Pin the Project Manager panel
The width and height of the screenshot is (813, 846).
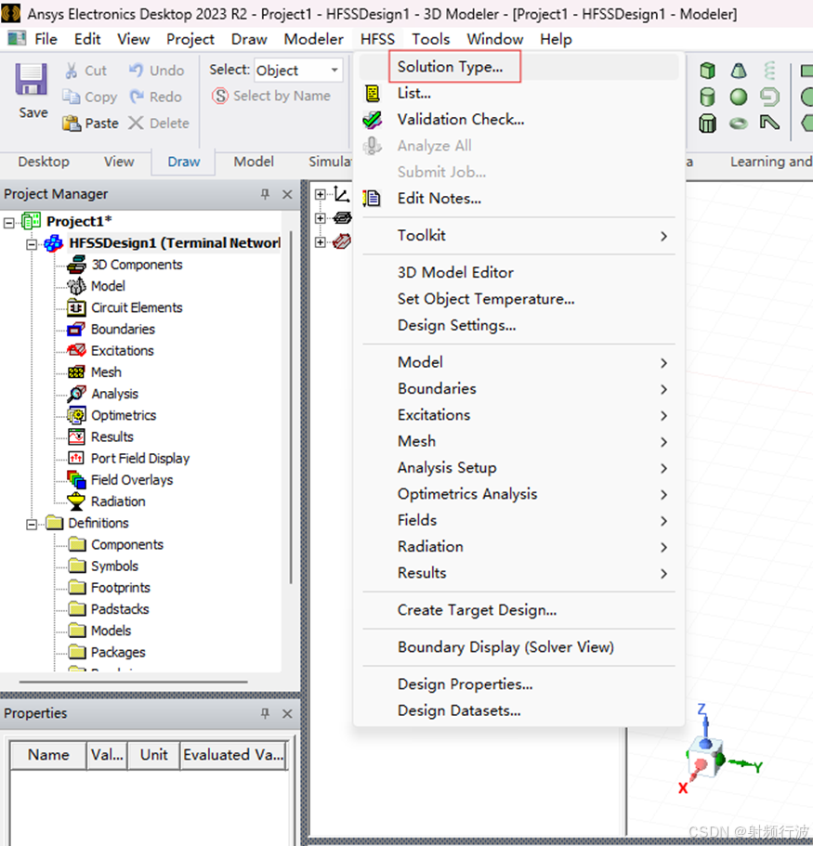click(265, 194)
